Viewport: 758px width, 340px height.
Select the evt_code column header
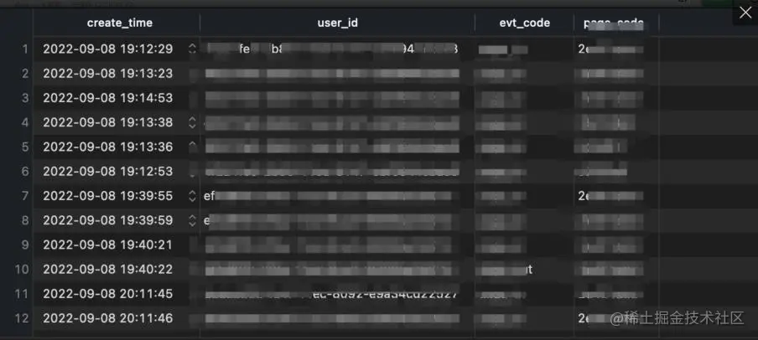[525, 23]
